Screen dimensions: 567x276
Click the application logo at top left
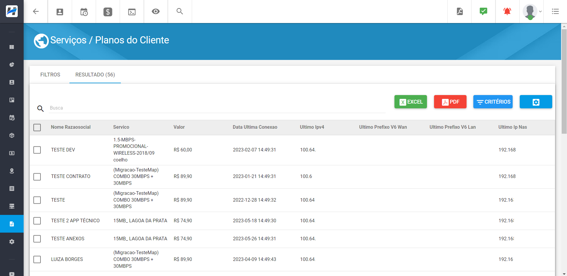12,12
